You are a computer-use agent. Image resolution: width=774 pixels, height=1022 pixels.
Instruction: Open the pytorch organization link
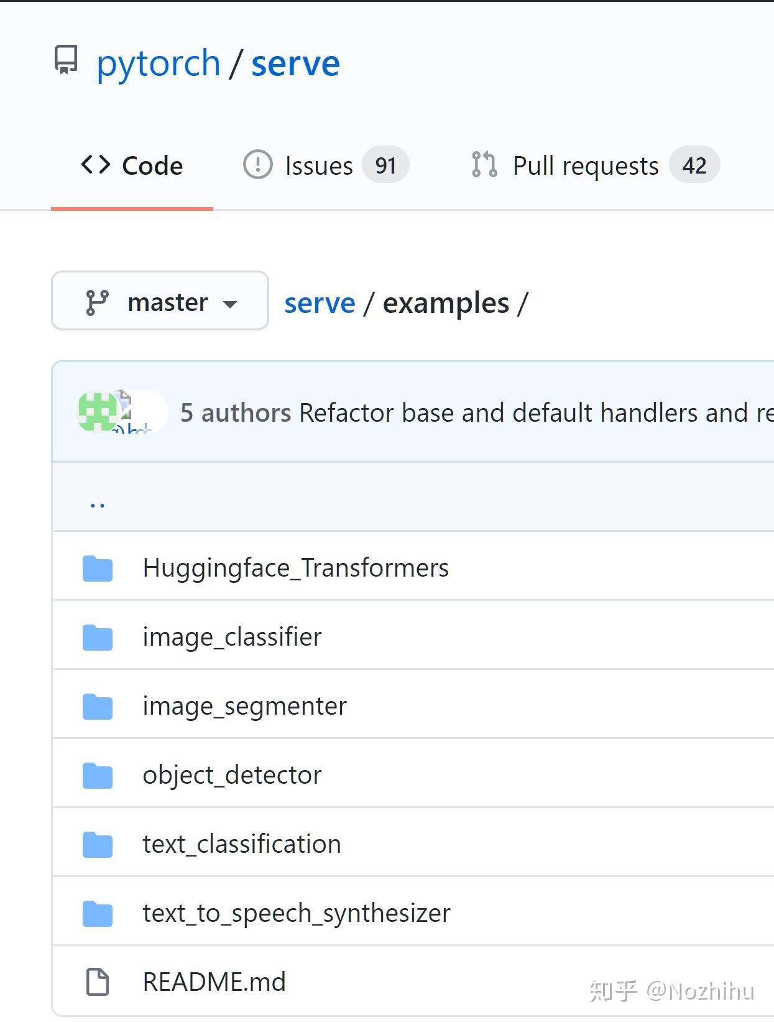(159, 63)
